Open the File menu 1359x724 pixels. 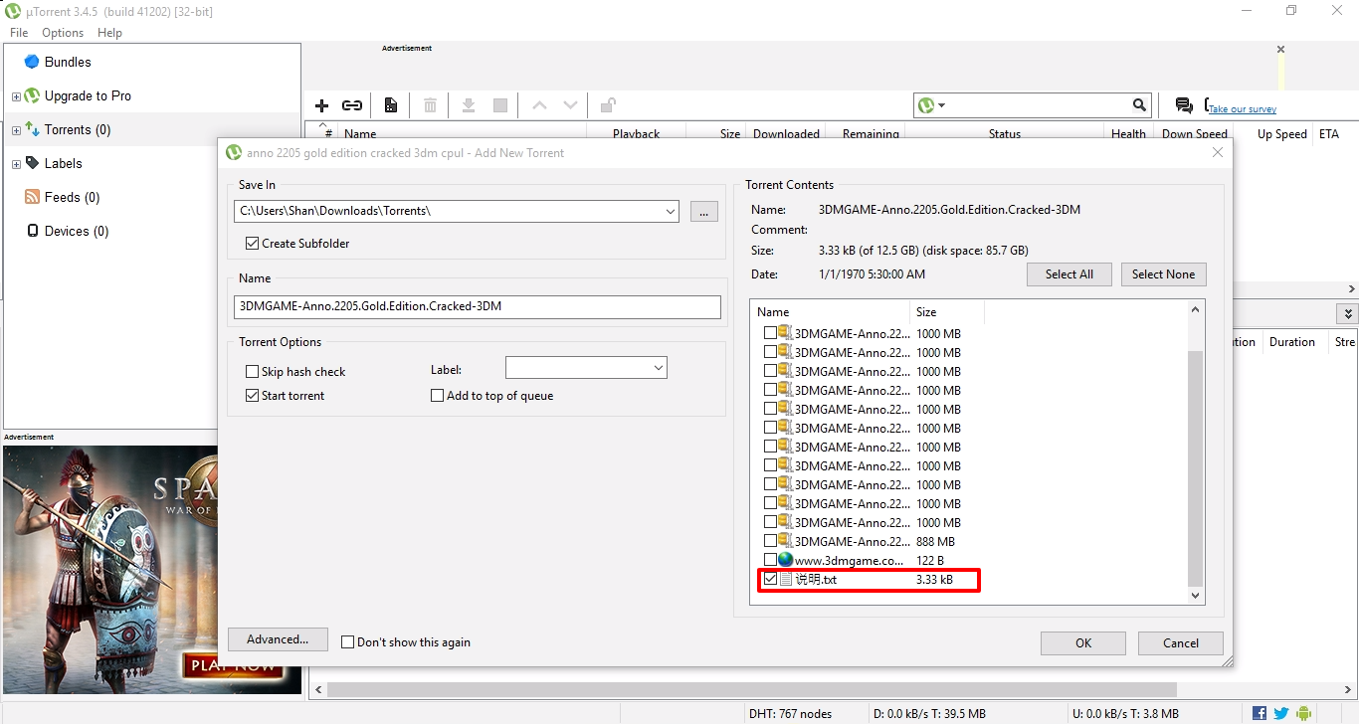pos(19,33)
